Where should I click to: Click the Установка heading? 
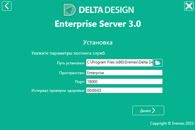click(x=98, y=43)
